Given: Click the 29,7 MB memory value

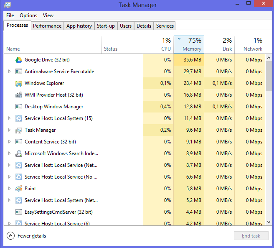Looking at the screenshot, I should click(x=193, y=72).
